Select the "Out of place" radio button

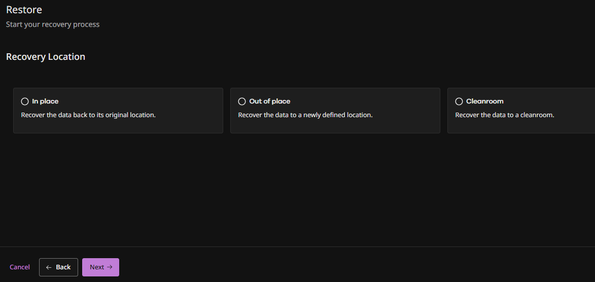[x=242, y=101]
